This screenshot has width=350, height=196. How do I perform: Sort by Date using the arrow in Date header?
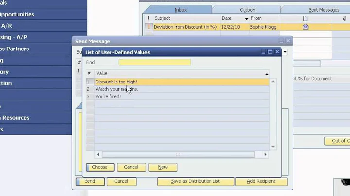[246, 19]
